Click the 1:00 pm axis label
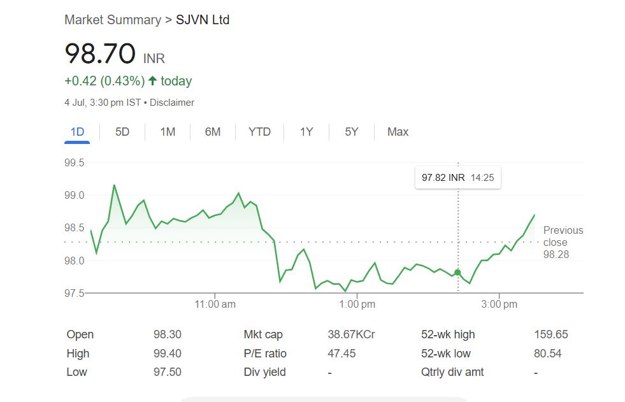Screen dimensions: 625x402 (357, 305)
